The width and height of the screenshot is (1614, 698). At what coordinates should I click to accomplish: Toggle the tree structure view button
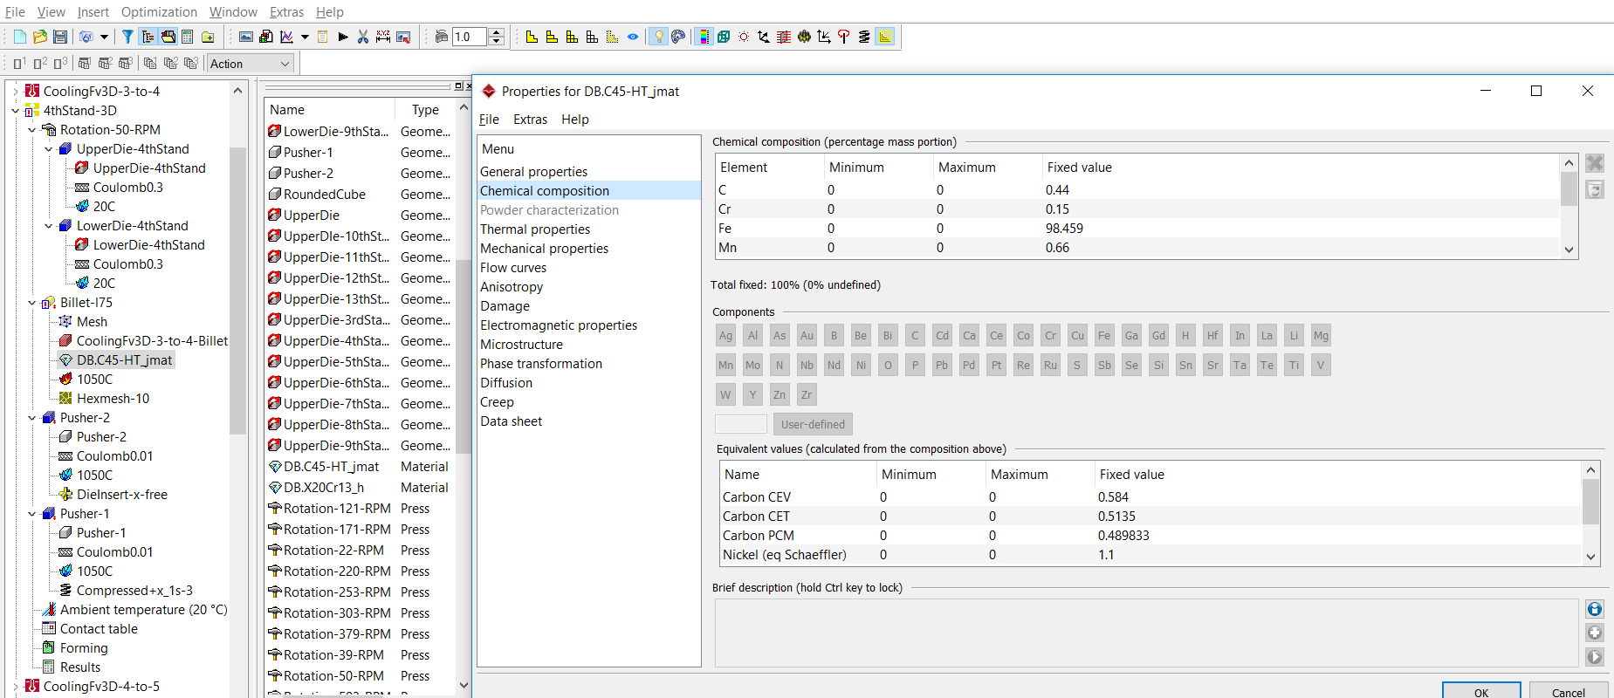[148, 37]
